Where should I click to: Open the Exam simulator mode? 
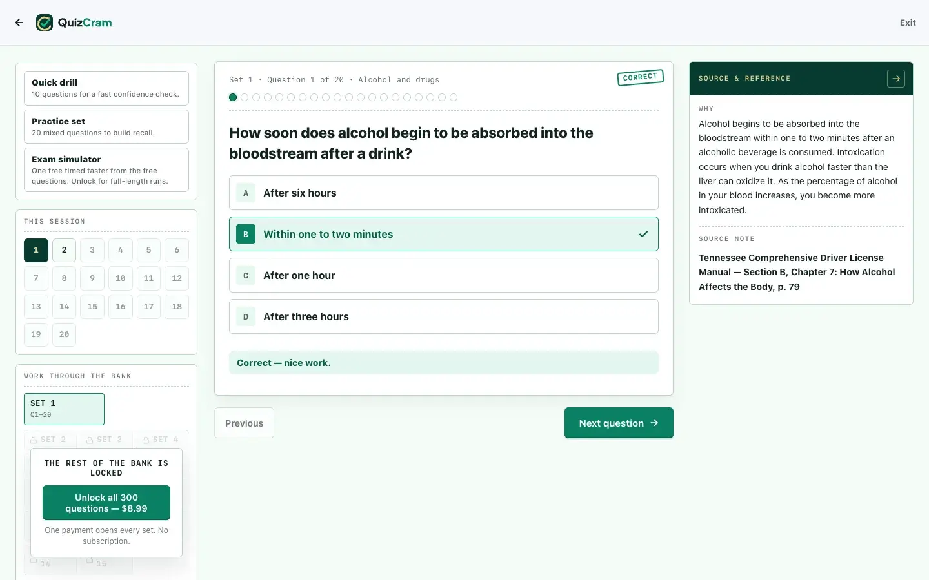pyautogui.click(x=106, y=170)
